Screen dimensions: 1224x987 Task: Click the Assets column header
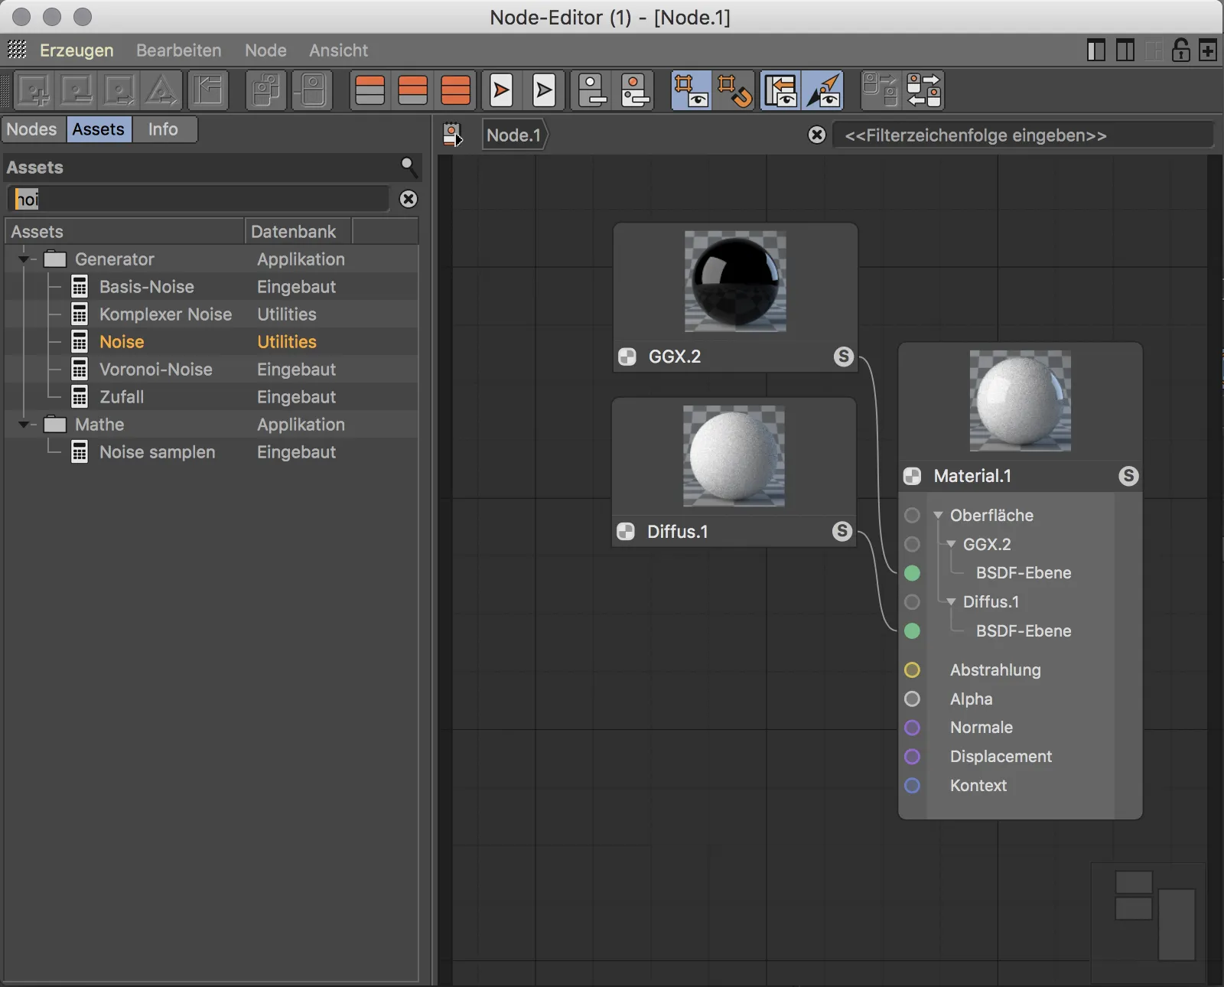point(125,231)
